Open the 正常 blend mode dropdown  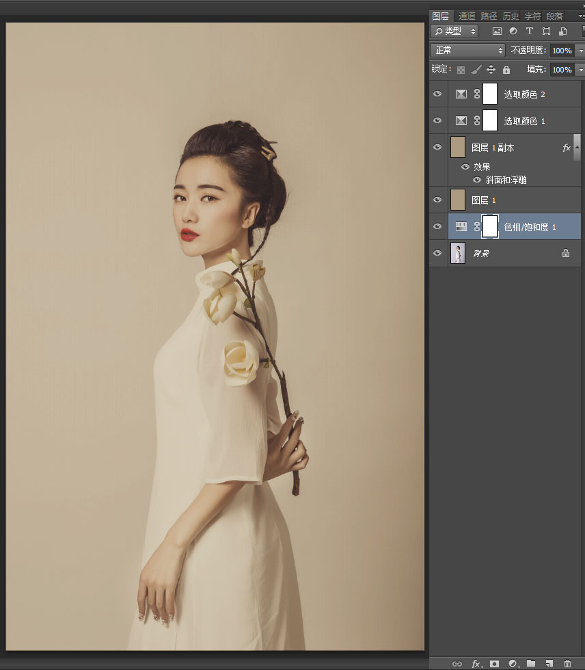pos(467,51)
